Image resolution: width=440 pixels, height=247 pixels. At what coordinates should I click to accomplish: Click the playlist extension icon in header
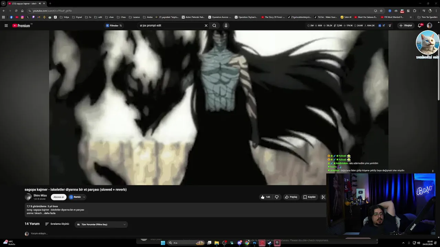point(384,25)
